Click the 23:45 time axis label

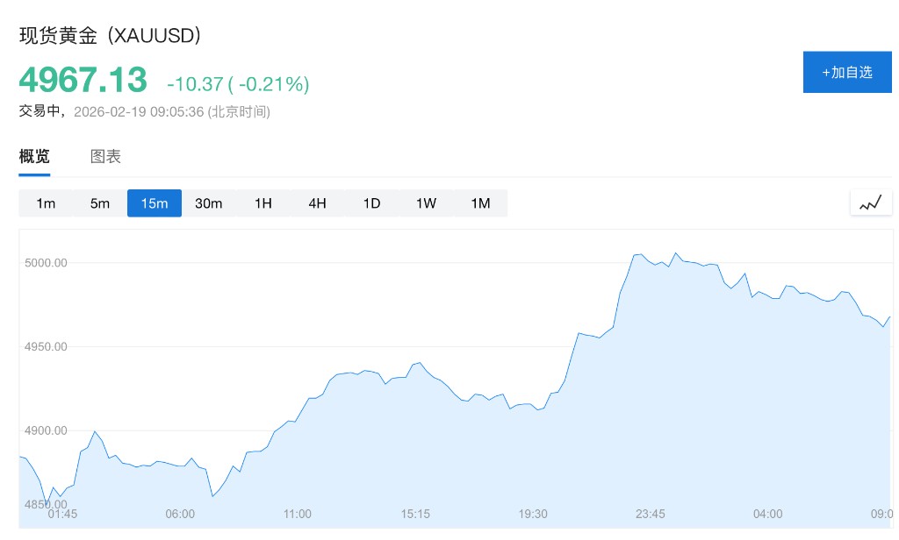click(x=651, y=514)
